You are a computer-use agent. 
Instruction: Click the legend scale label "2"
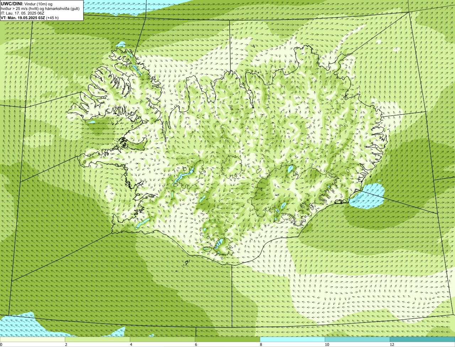(x=66, y=345)
